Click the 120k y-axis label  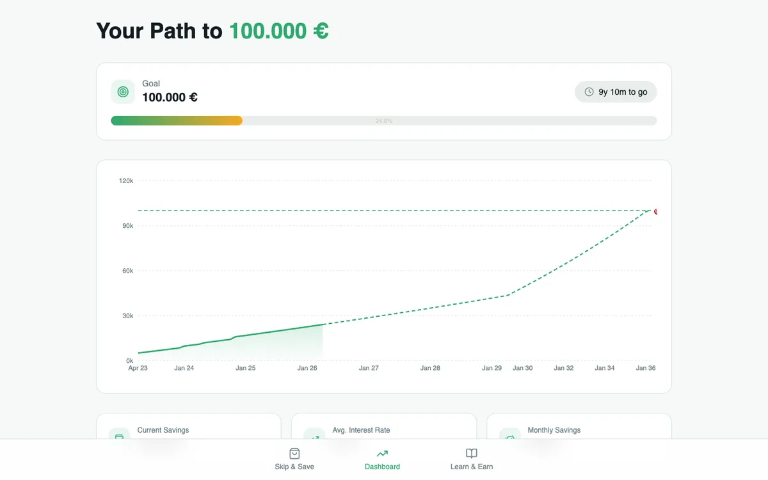[x=126, y=181]
